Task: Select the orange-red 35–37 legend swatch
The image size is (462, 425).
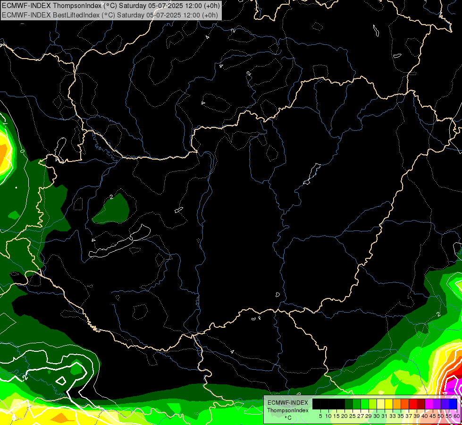Action: point(405,404)
